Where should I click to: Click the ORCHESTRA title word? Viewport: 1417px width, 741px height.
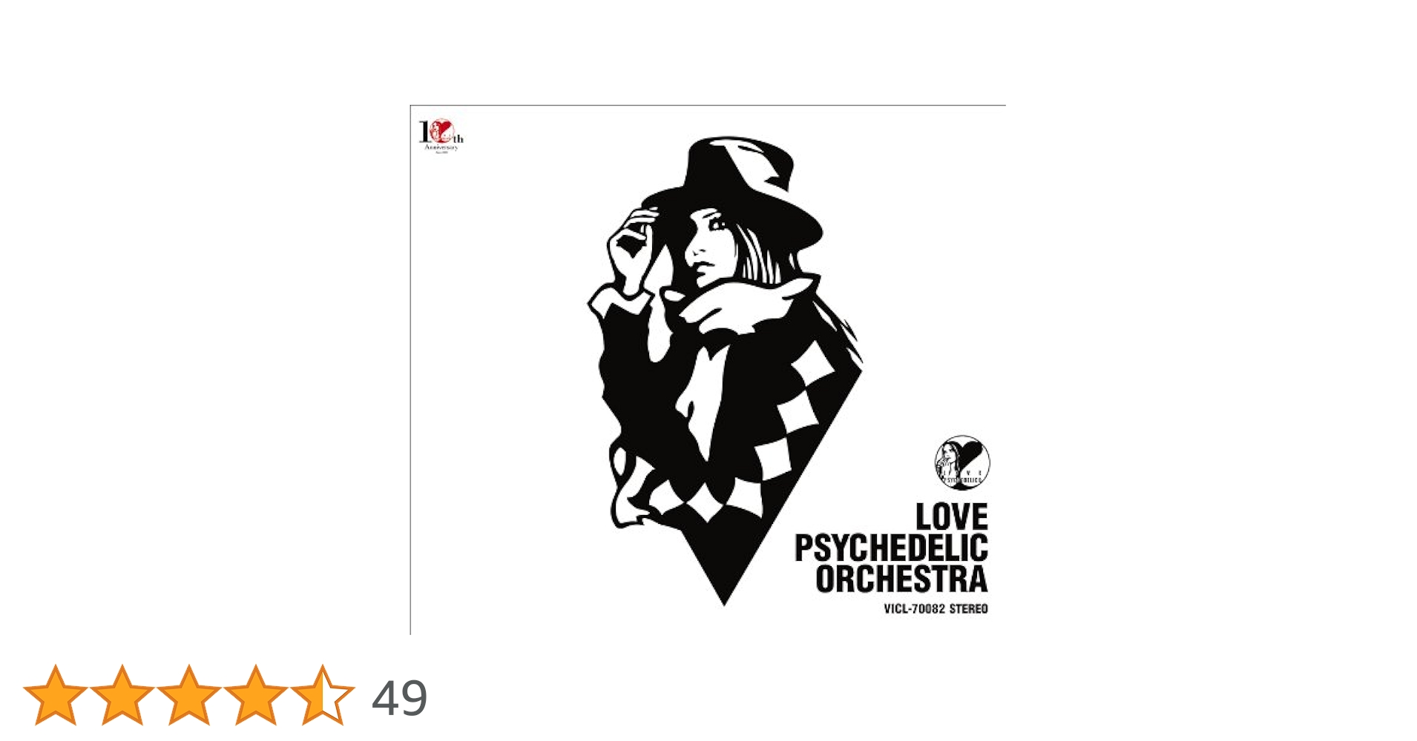pyautogui.click(x=901, y=579)
